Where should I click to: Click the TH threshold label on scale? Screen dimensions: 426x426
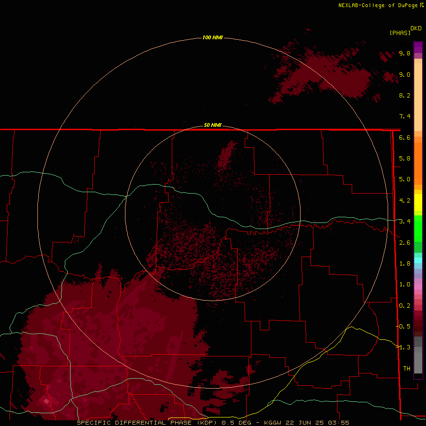(x=407, y=369)
